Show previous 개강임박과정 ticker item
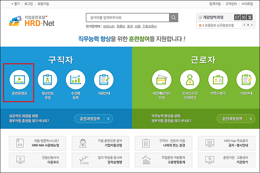This screenshot has width=260, height=173. pyautogui.click(x=244, y=26)
